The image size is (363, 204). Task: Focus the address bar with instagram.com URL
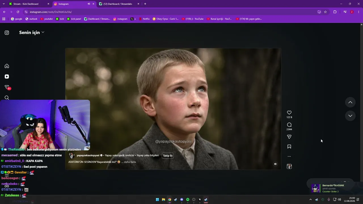pos(170,12)
